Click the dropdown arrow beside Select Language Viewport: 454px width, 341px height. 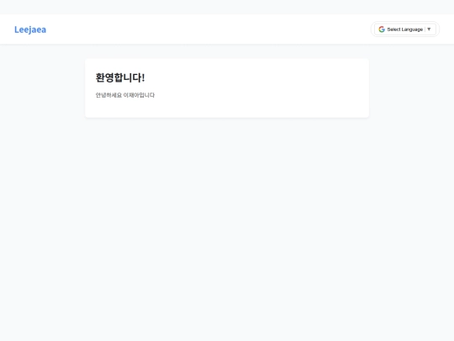(x=429, y=29)
